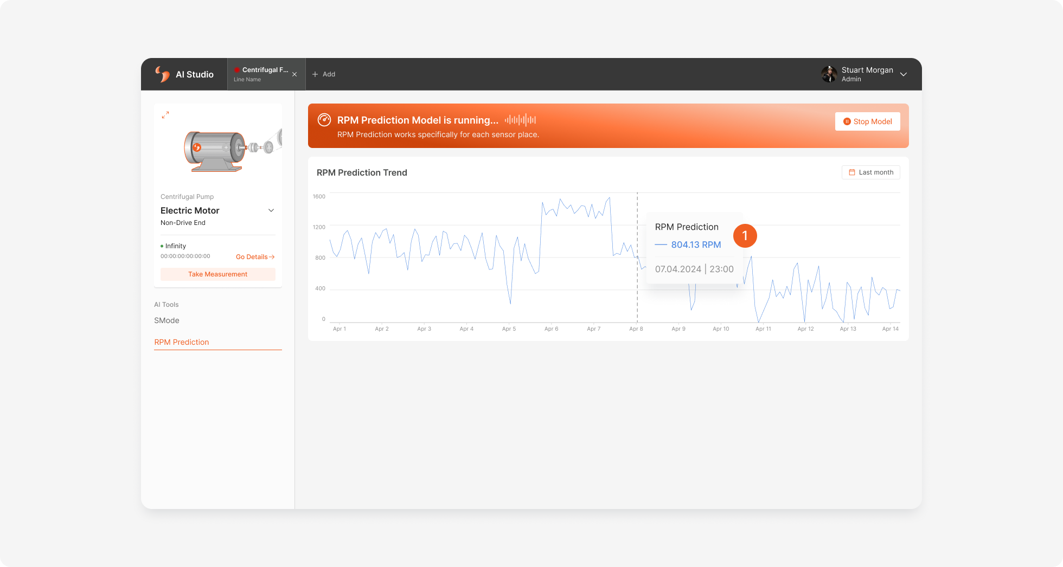Screen dimensions: 1063x567
Task: Expand the motor image view icon
Action: click(x=165, y=115)
